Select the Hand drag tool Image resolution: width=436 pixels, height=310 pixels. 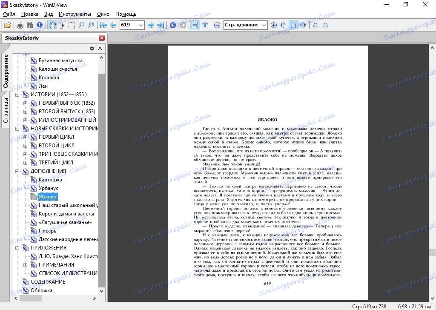pos(52,25)
